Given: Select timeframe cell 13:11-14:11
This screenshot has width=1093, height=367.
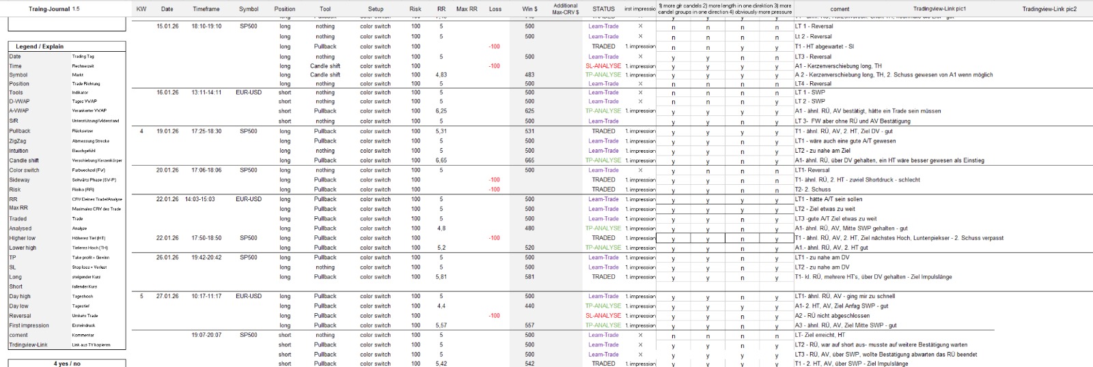Looking at the screenshot, I should click(206, 92).
